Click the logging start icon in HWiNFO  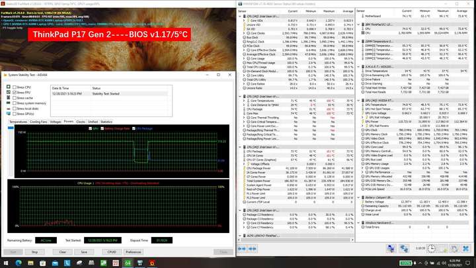point(442,249)
